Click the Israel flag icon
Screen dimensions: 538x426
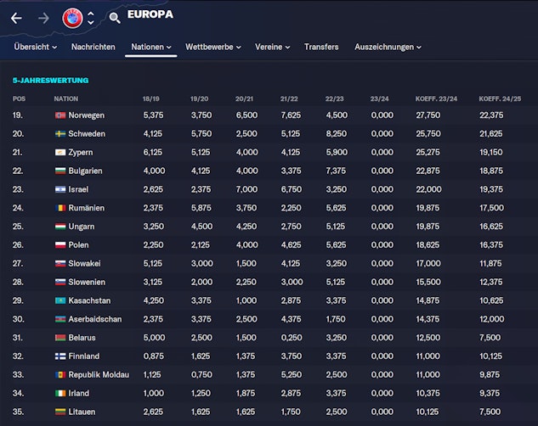pos(59,189)
